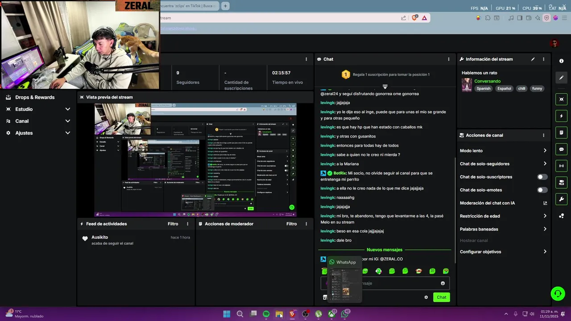Click the stream preview video

(x=195, y=160)
